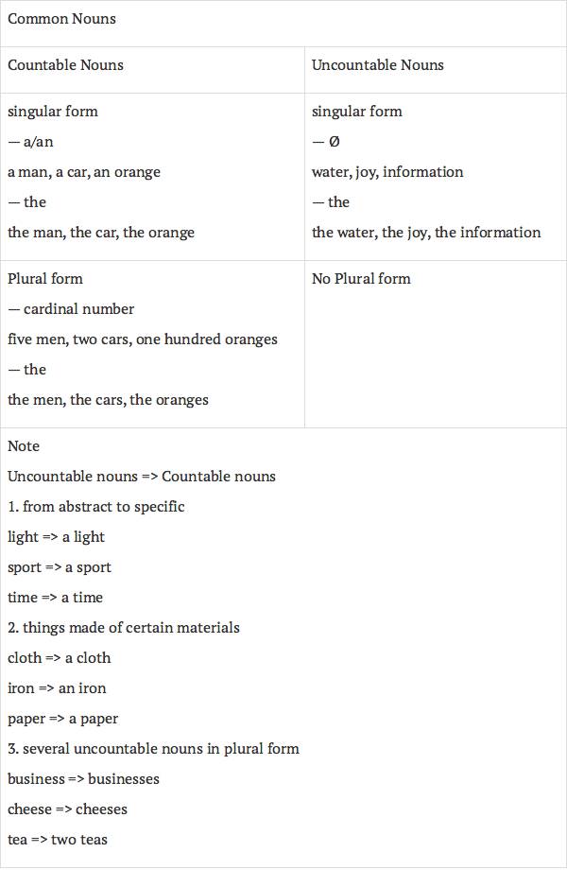This screenshot has height=887, width=567.
Task: Click "1. from abstract to specific" item
Action: click(x=96, y=507)
